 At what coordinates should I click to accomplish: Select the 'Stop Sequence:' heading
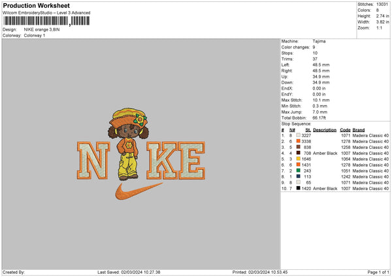point(296,123)
